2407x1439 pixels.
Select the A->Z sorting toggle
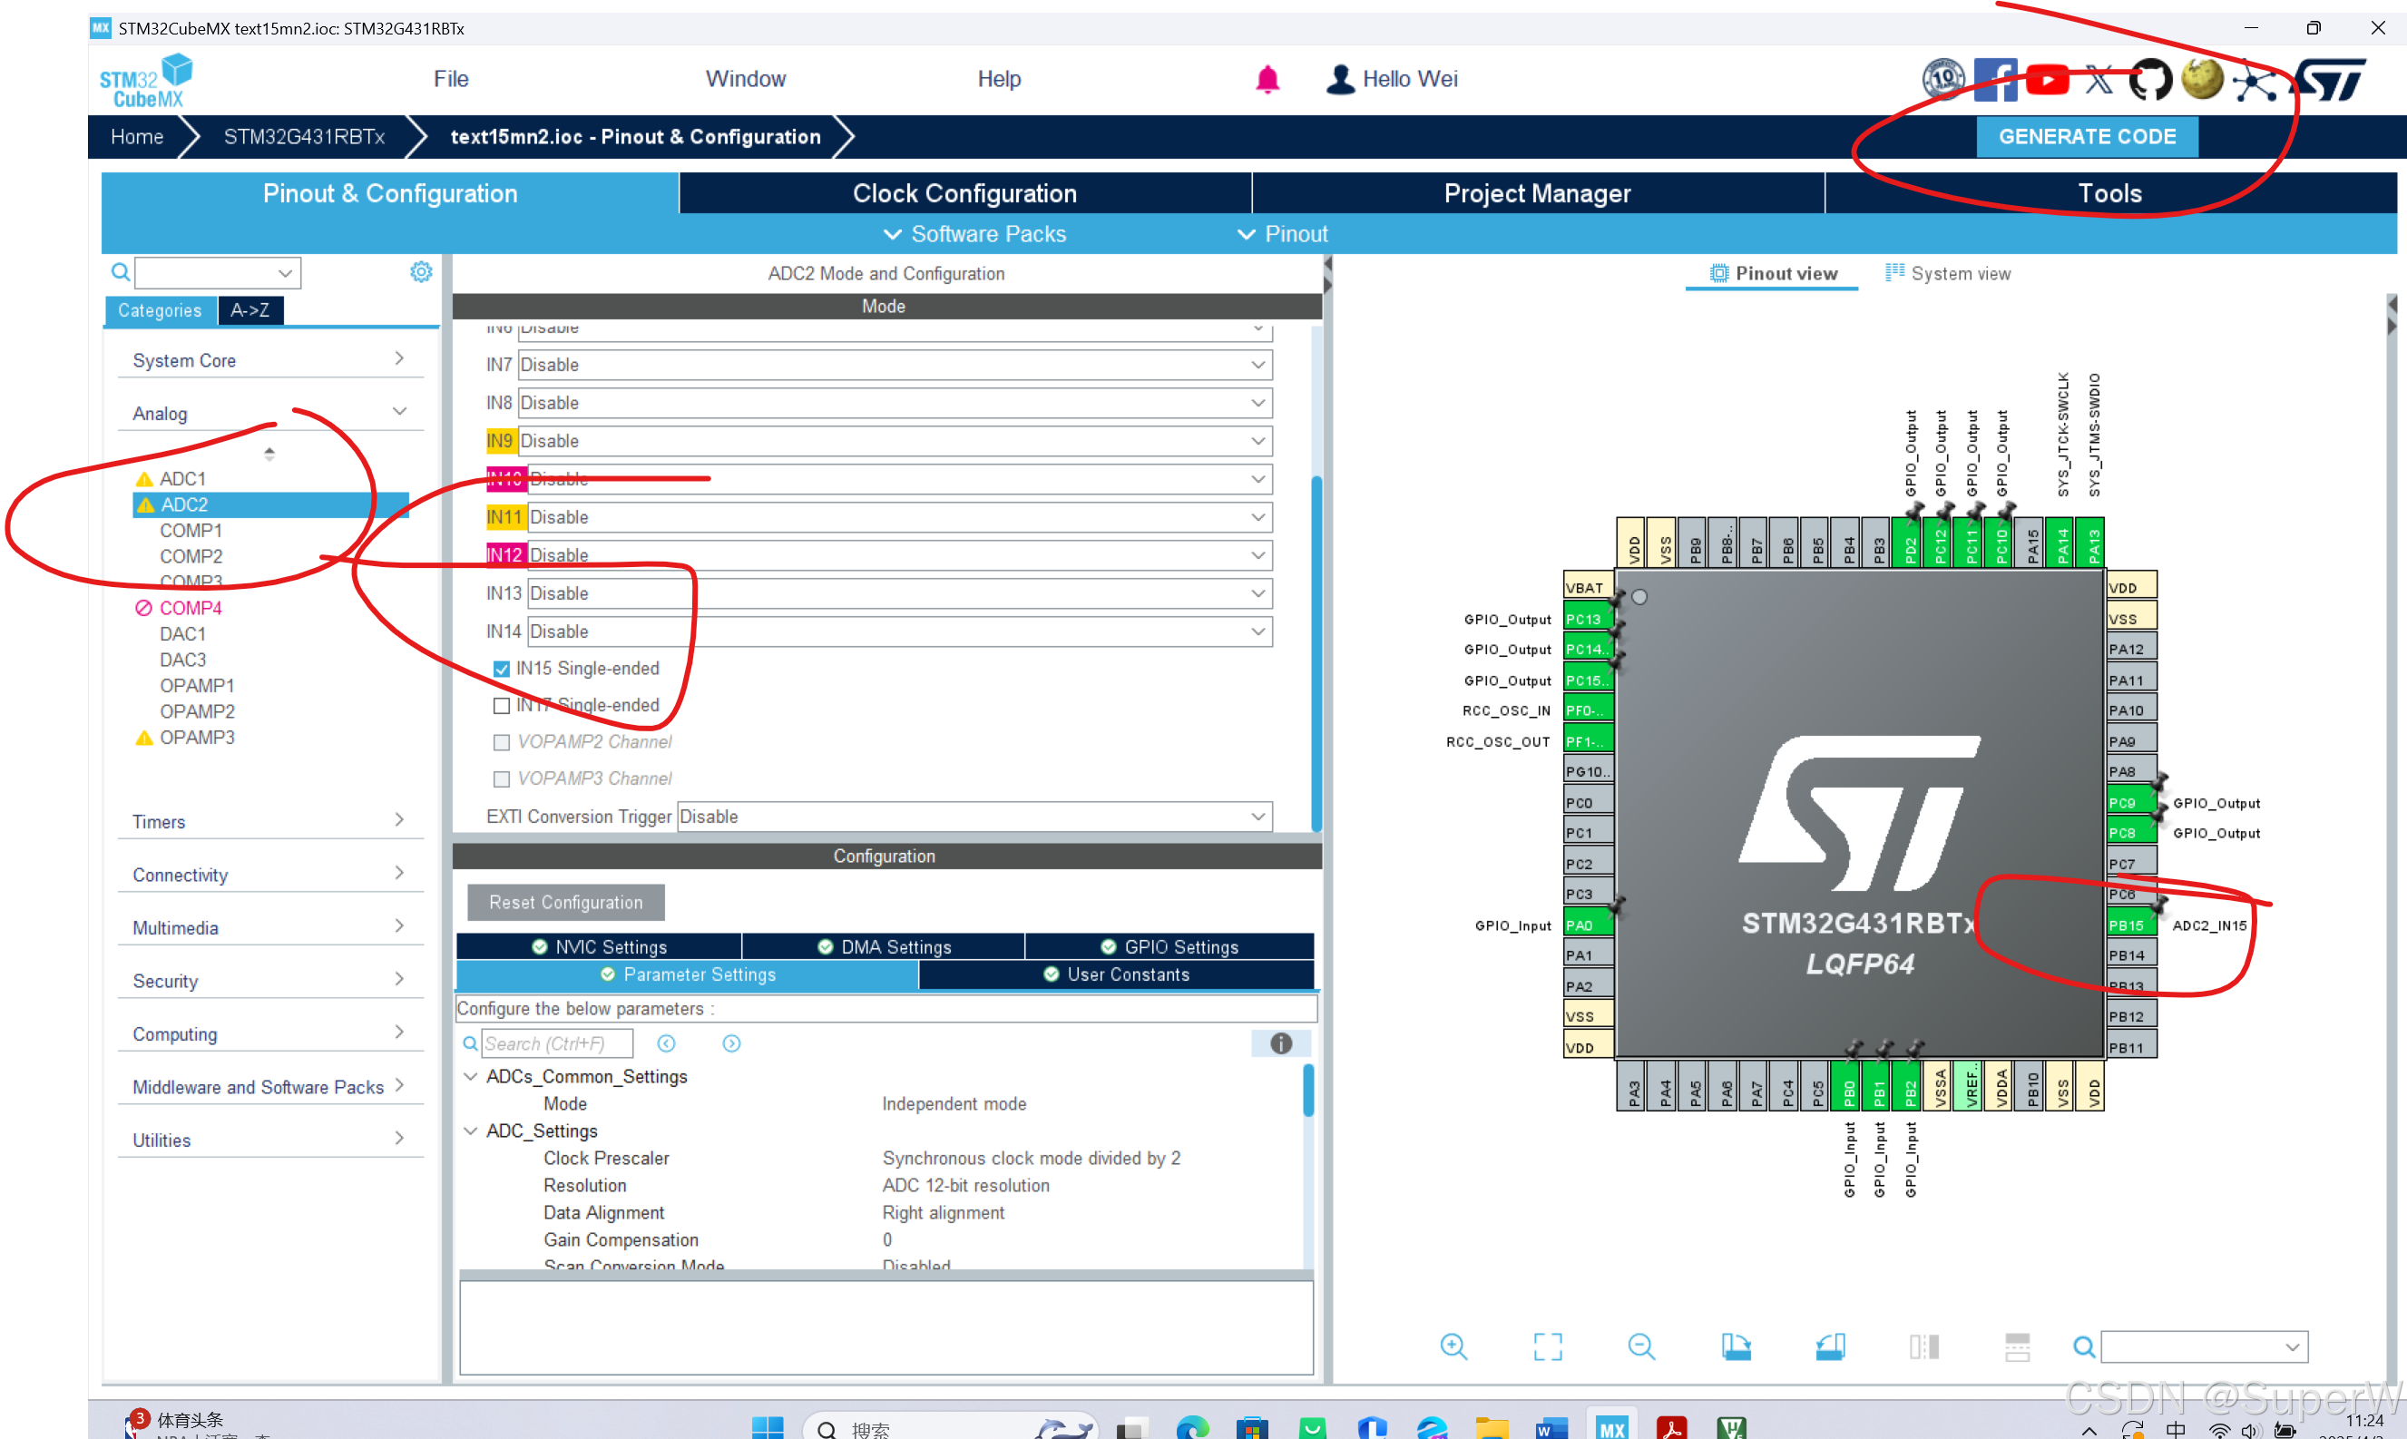pyautogui.click(x=250, y=310)
